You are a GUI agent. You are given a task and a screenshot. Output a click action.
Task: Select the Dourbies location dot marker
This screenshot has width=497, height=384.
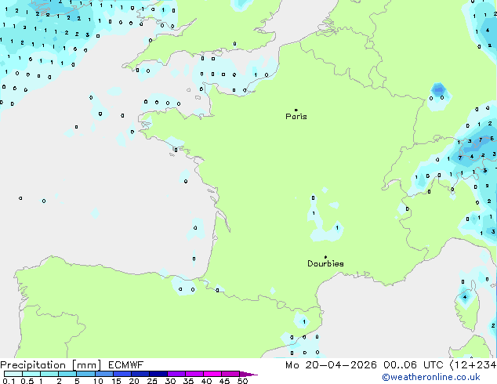[325, 257]
